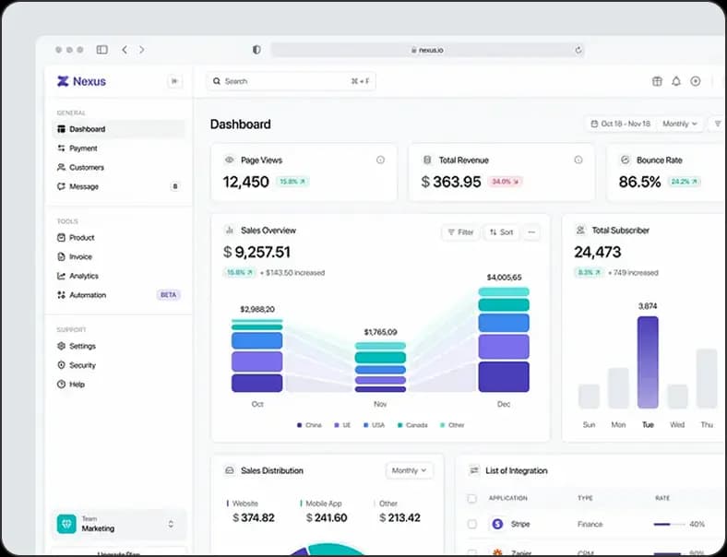Select the Mon bar in subscriber chart
Viewport: 727px width, 557px height.
(x=618, y=388)
